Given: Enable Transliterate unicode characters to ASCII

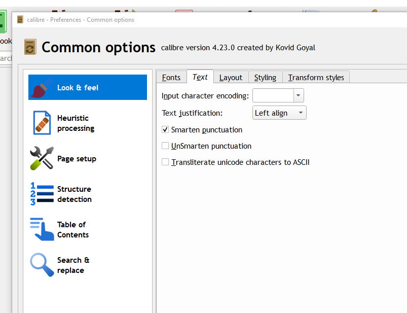Looking at the screenshot, I should 165,162.
